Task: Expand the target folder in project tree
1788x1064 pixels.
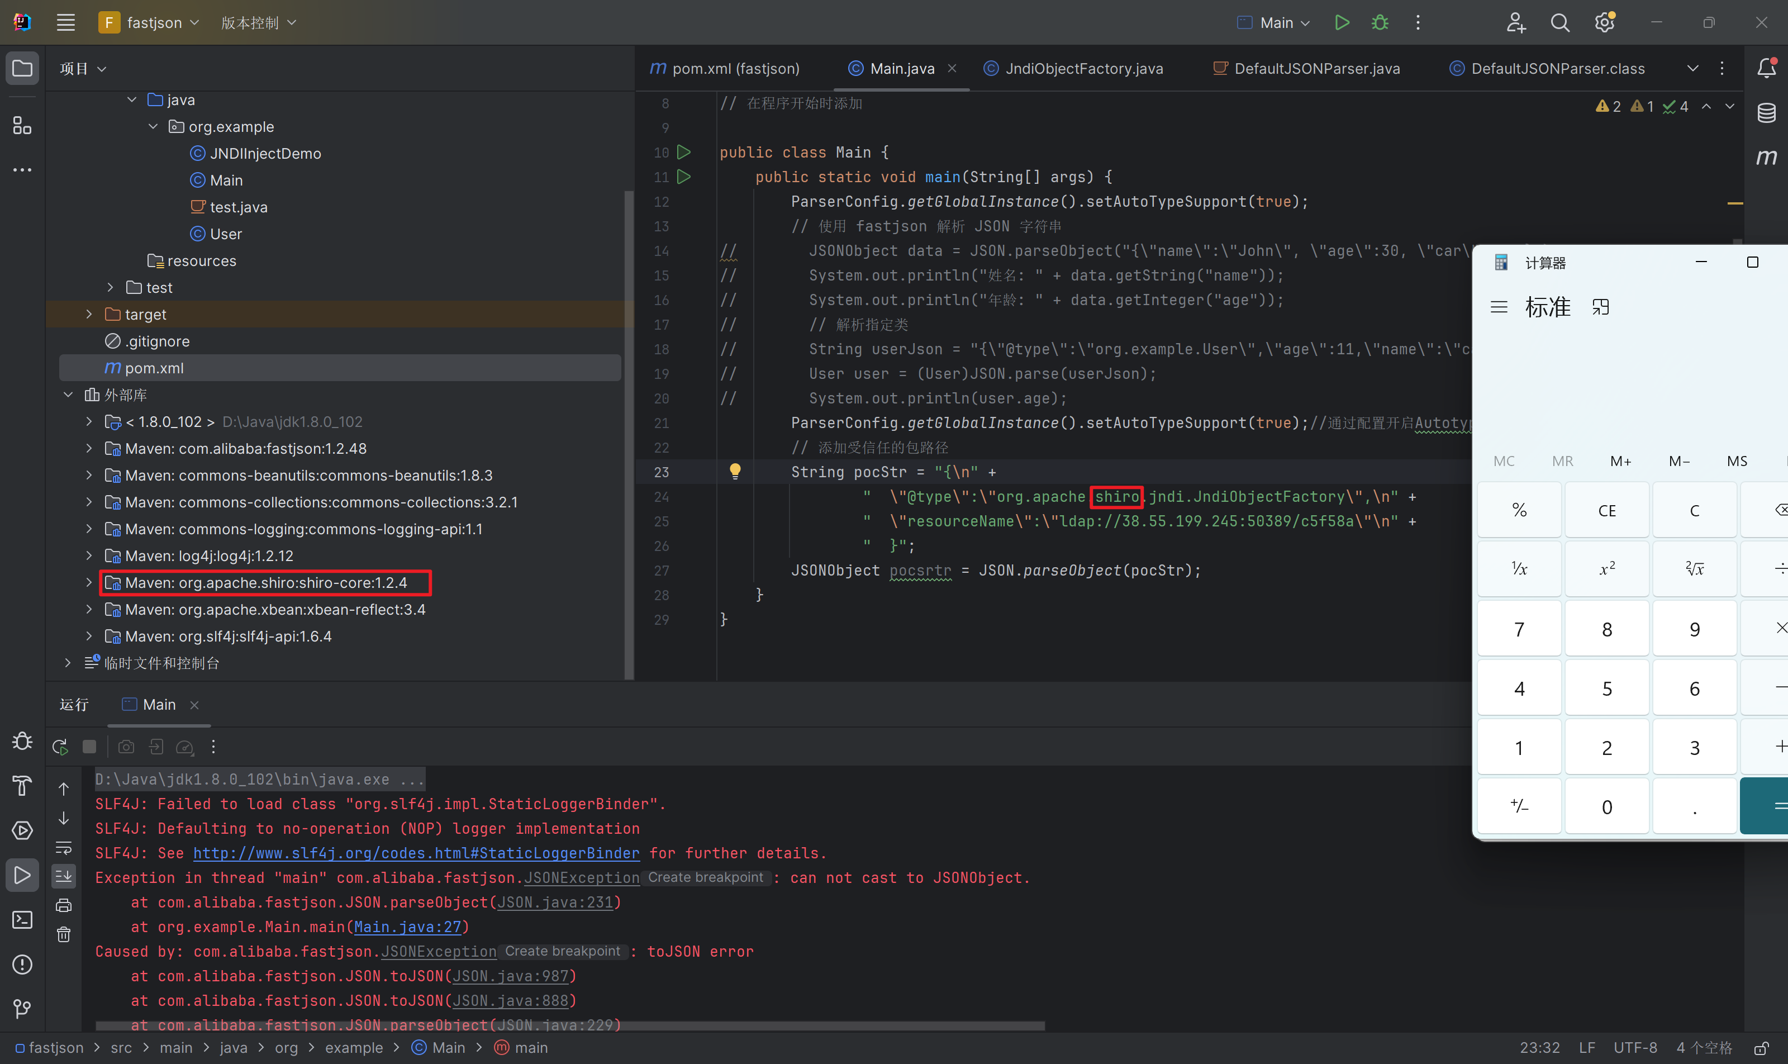Action: pyautogui.click(x=89, y=314)
